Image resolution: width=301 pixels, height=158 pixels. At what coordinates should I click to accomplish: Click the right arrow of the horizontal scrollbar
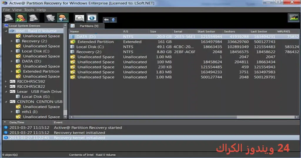(297, 117)
